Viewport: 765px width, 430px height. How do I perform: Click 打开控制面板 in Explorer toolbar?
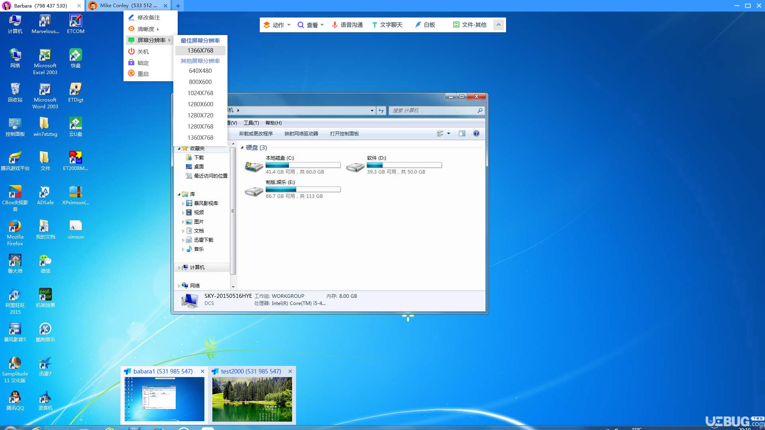click(x=344, y=134)
